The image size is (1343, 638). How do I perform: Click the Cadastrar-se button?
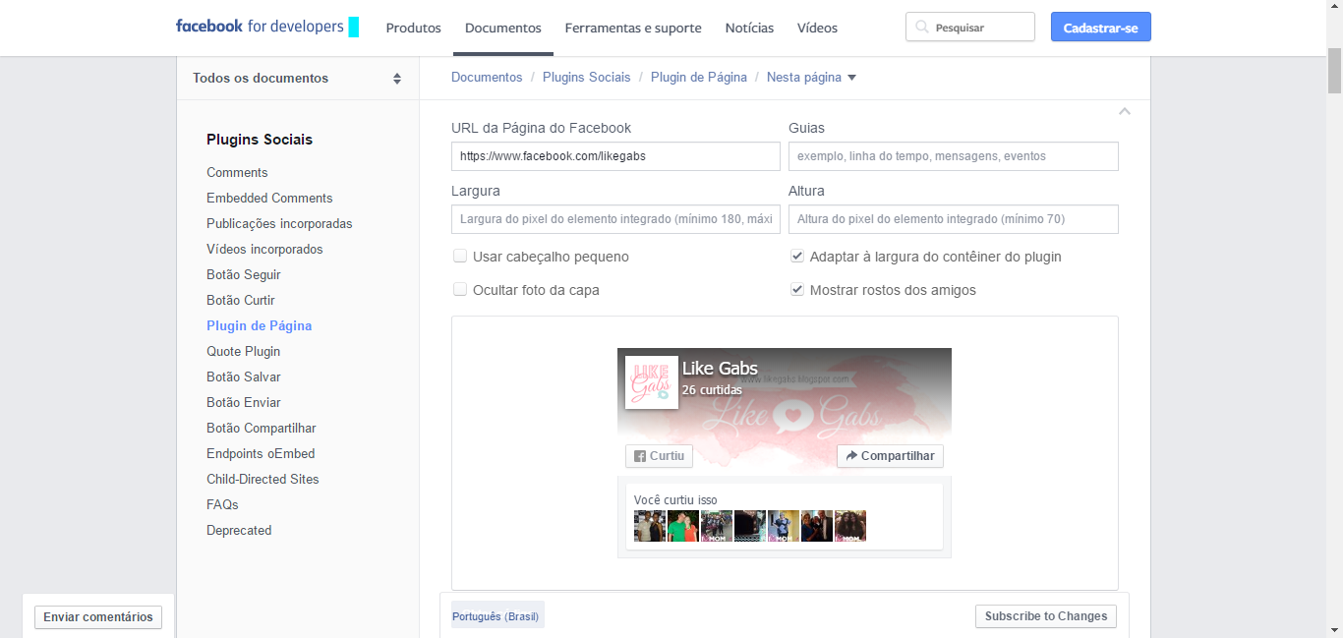click(1100, 28)
